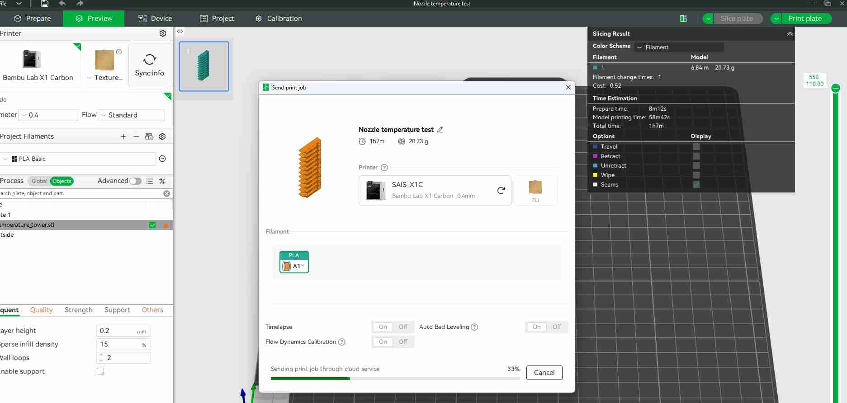Select the Bambu Lab X1 Carbon printer
The width and height of the screenshot is (847, 403).
point(38,65)
